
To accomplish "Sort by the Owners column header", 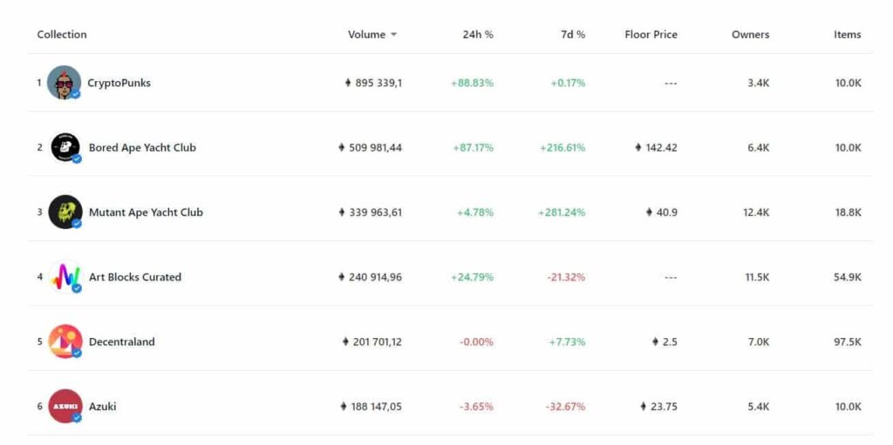I will click(x=750, y=35).
